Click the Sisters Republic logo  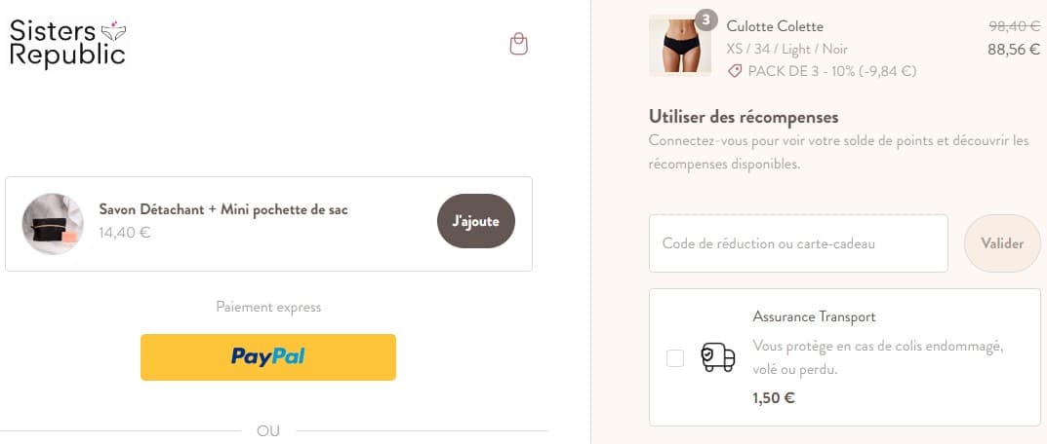click(67, 43)
